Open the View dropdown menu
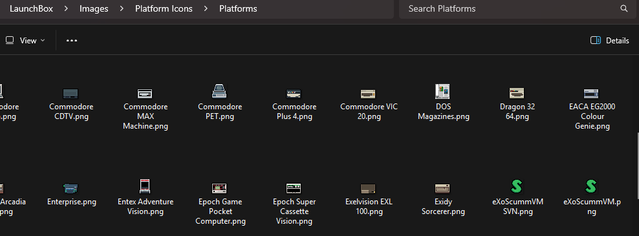This screenshot has width=639, height=236. [x=25, y=40]
